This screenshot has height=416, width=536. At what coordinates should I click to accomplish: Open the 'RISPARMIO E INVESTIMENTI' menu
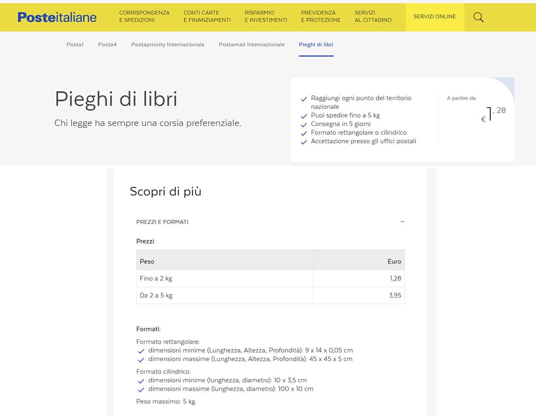coord(265,17)
